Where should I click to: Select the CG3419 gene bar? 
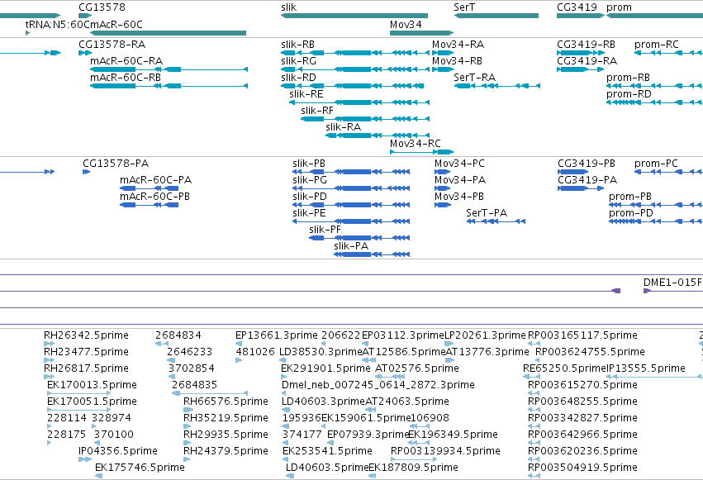581,16
